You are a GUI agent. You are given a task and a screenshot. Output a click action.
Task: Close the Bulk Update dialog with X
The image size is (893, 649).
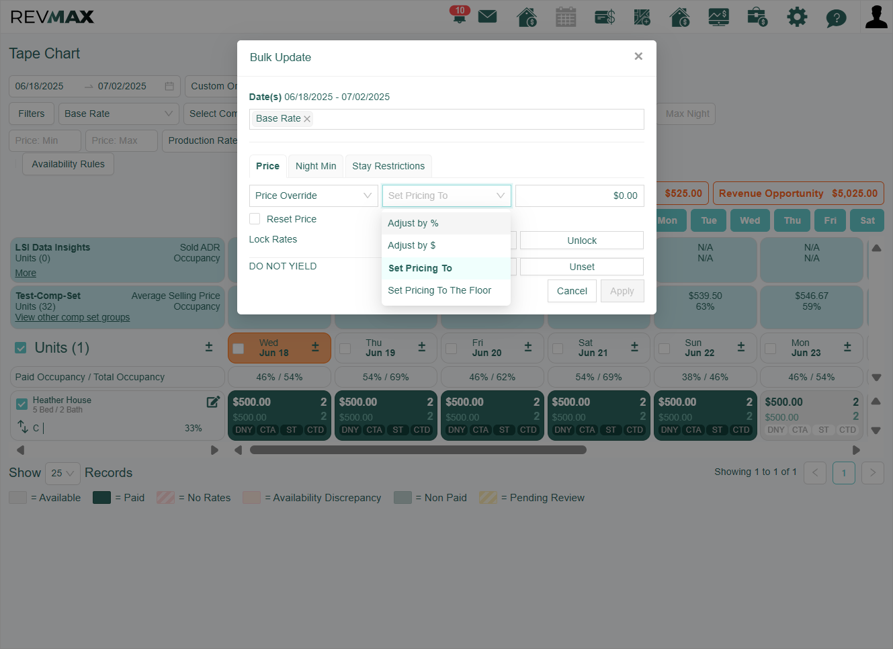(638, 56)
